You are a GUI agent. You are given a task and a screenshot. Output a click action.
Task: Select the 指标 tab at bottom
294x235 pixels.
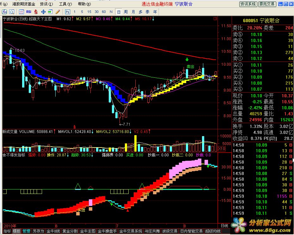[7, 231]
